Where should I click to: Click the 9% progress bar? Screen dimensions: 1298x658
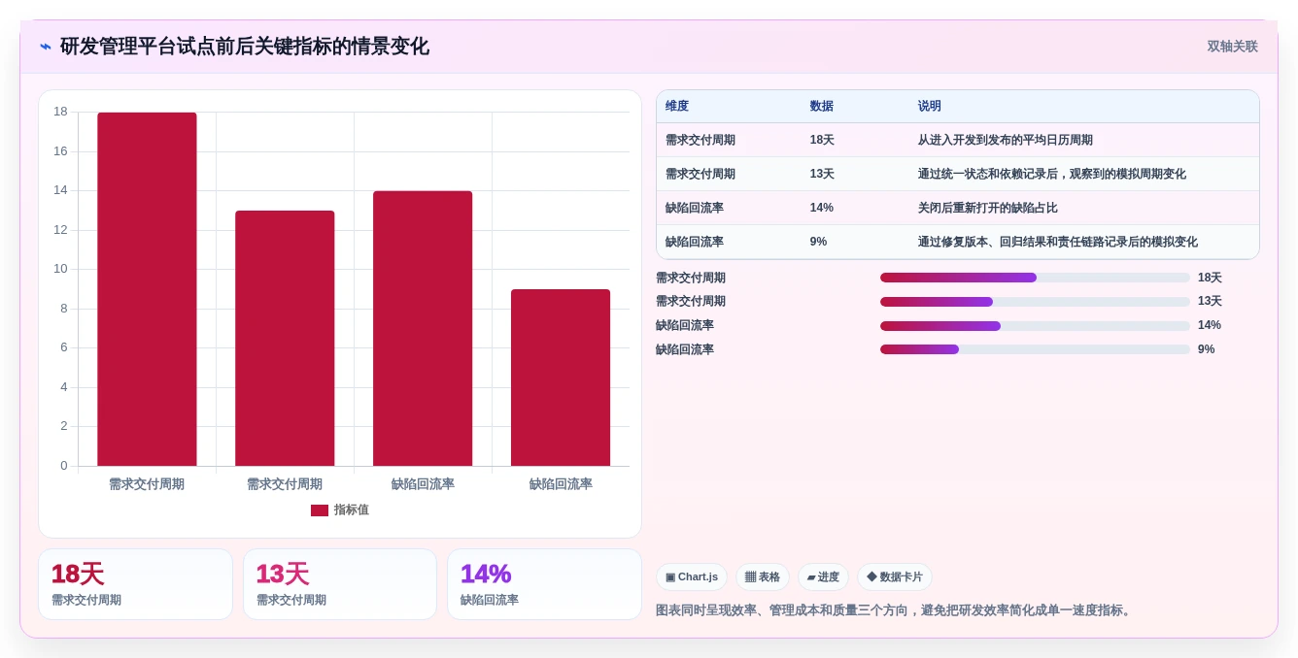click(x=1035, y=349)
